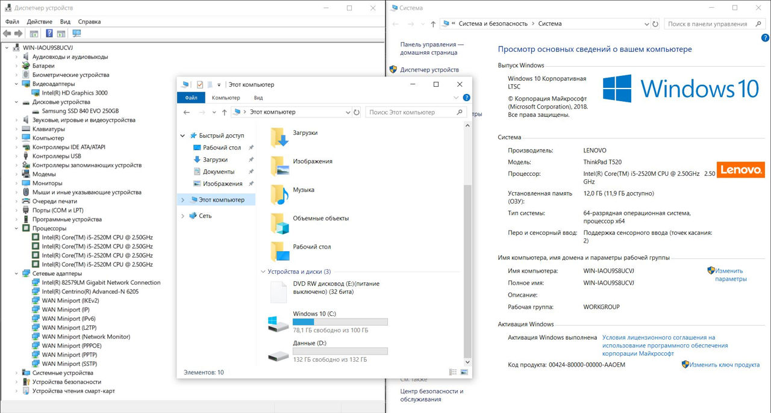Viewport: 771px width, 413px height.
Task: Click the Поиск: Этот компьютер search field
Action: click(411, 112)
